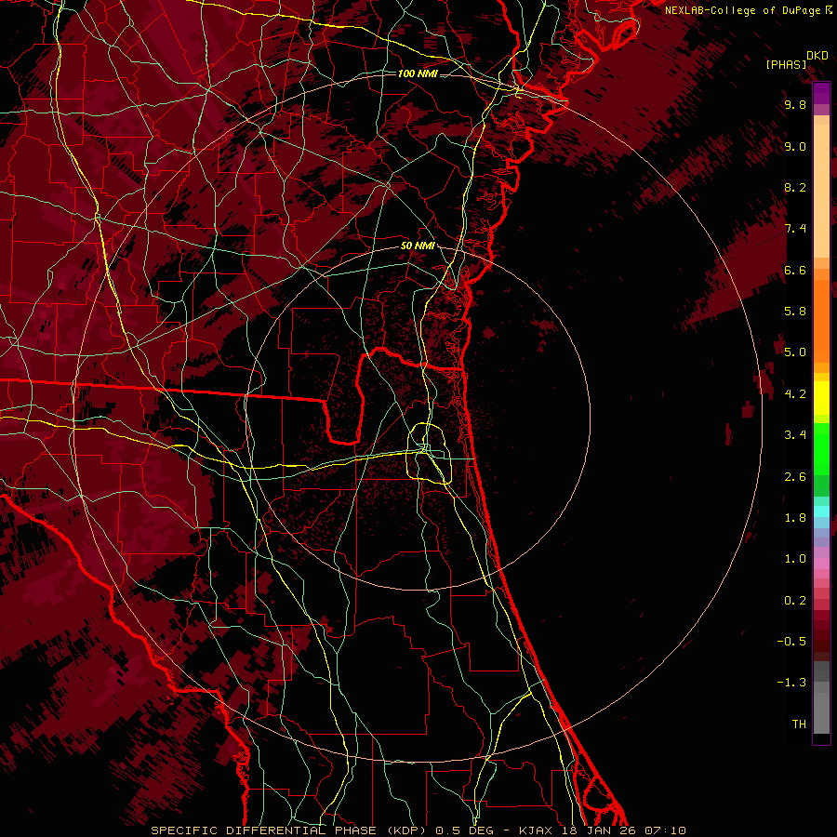Click the 8.2 scale value

click(795, 188)
